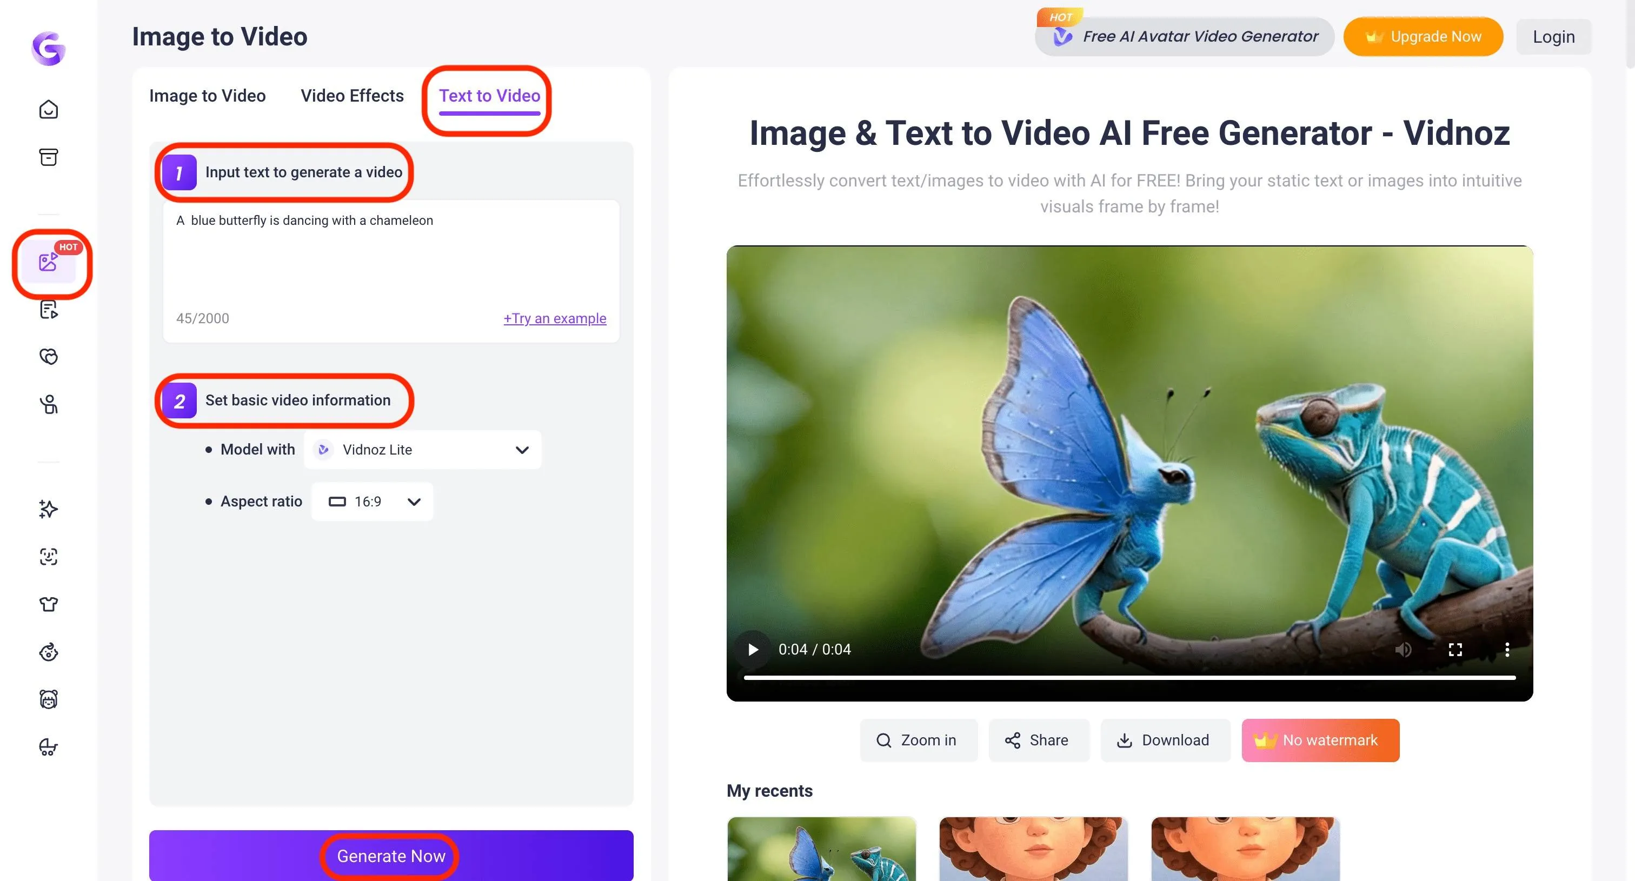
Task: Open the home icon in sidebar
Action: (x=48, y=110)
